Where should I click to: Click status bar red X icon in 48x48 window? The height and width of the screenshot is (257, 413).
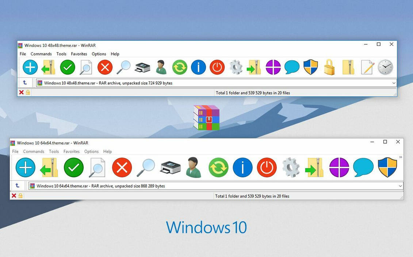click(21, 92)
